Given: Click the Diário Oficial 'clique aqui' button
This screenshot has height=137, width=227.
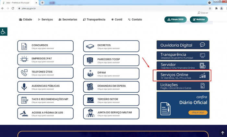Looking at the screenshot, I should (x=198, y=112).
